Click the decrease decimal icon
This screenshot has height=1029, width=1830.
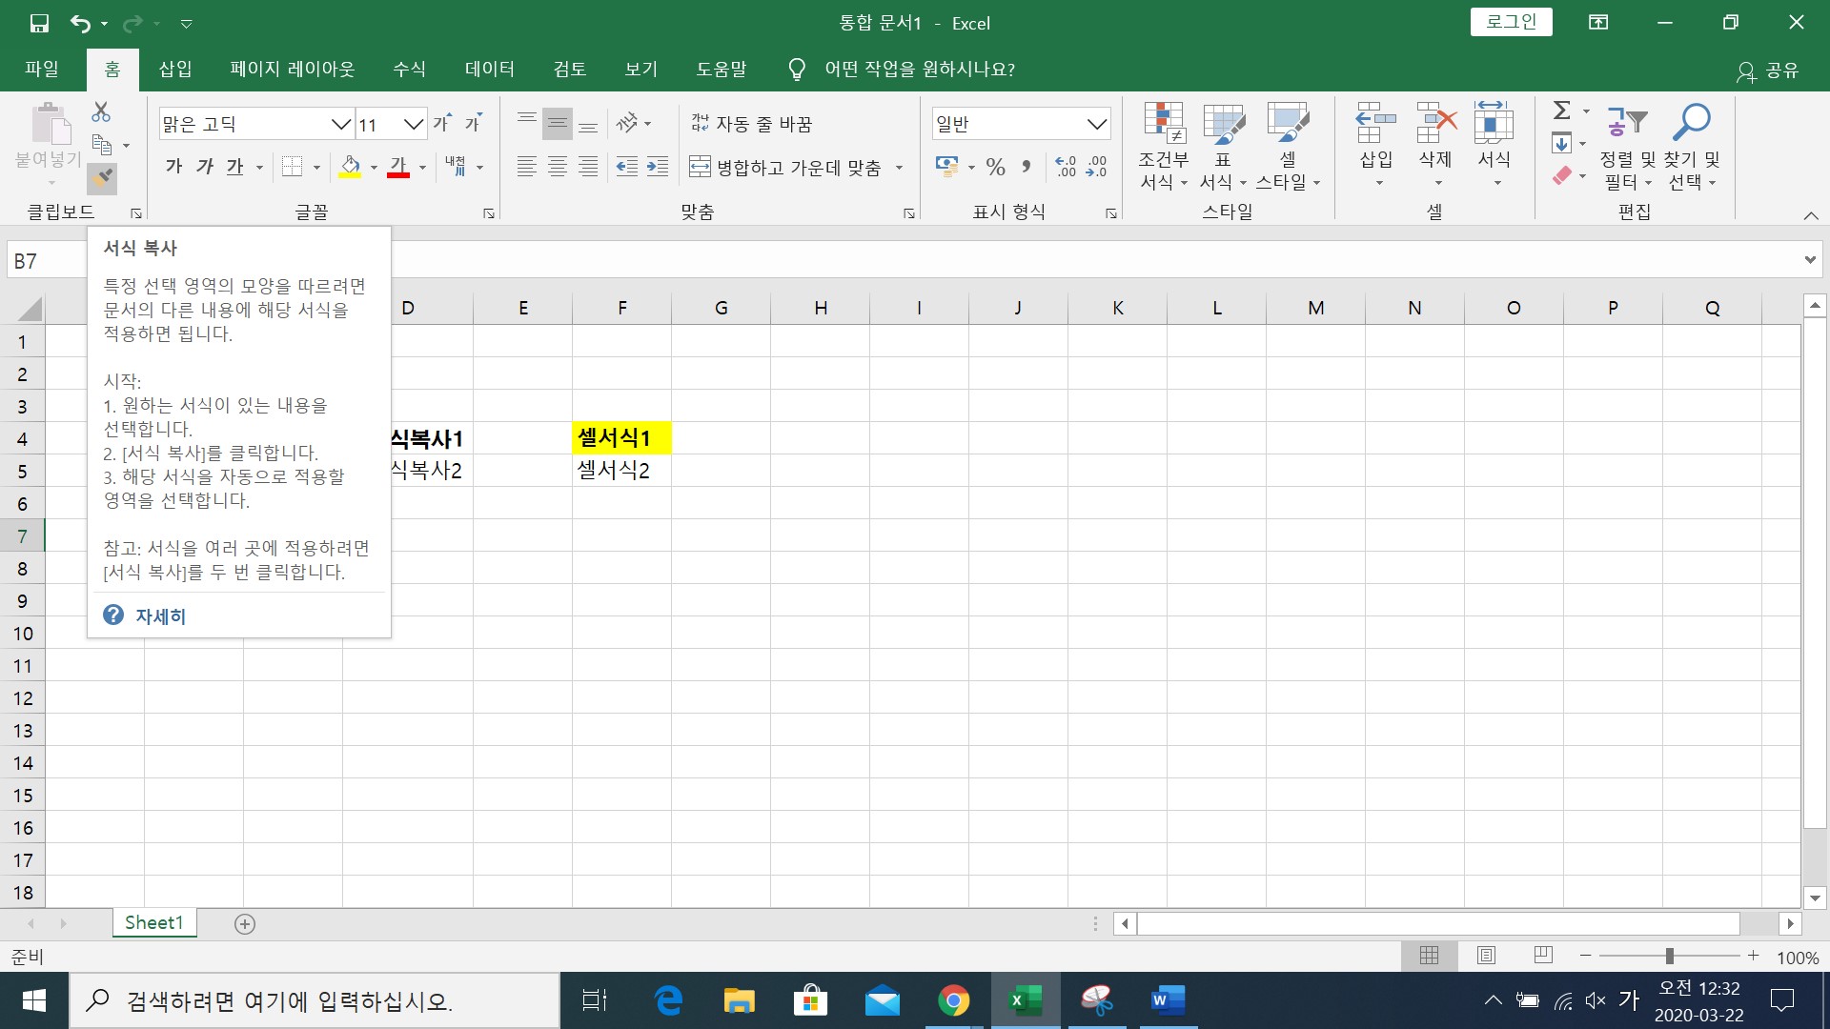(1097, 167)
